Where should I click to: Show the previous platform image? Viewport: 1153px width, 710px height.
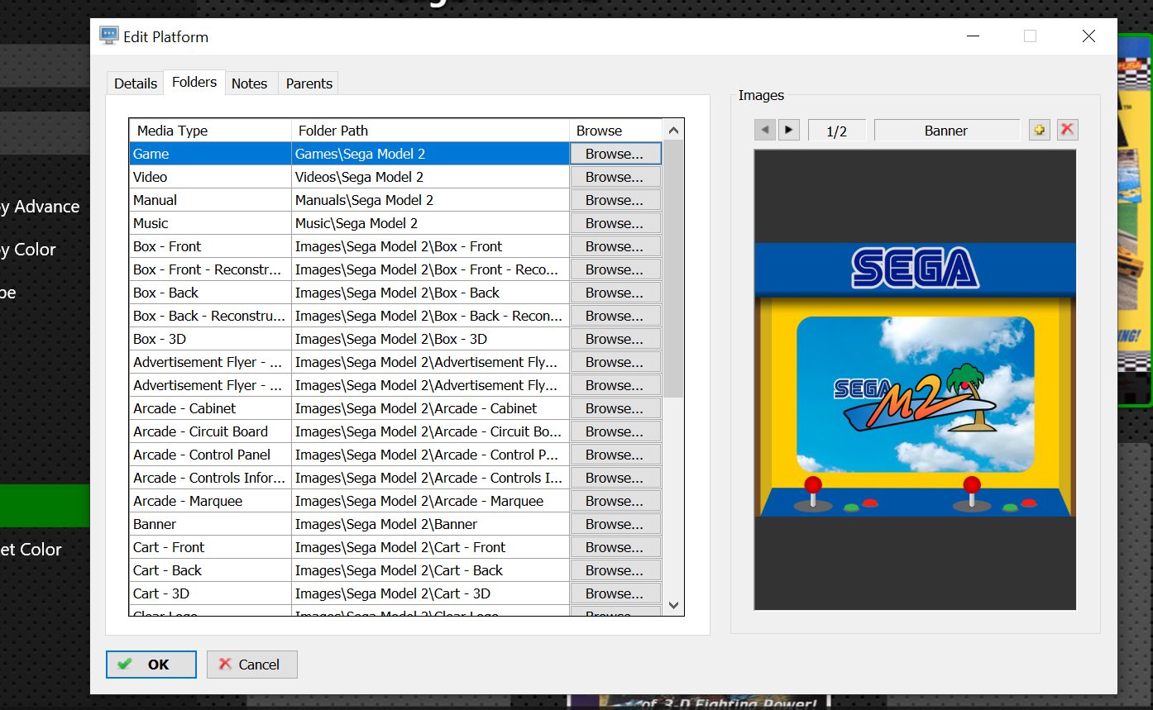point(765,130)
